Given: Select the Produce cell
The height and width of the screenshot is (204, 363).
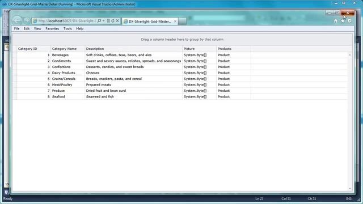Looking at the screenshot, I should point(68,91).
